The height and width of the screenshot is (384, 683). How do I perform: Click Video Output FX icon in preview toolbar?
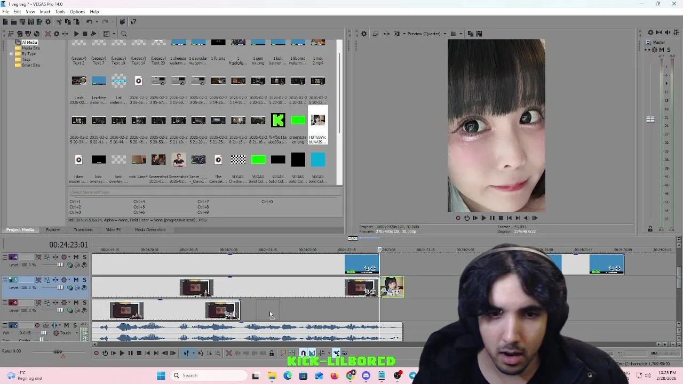point(387,34)
